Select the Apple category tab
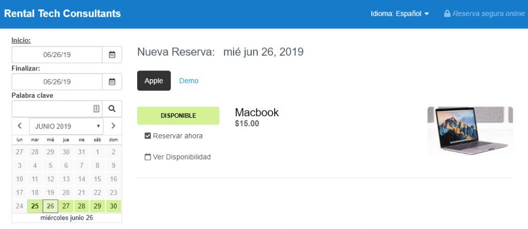The image size is (528, 229). (154, 81)
